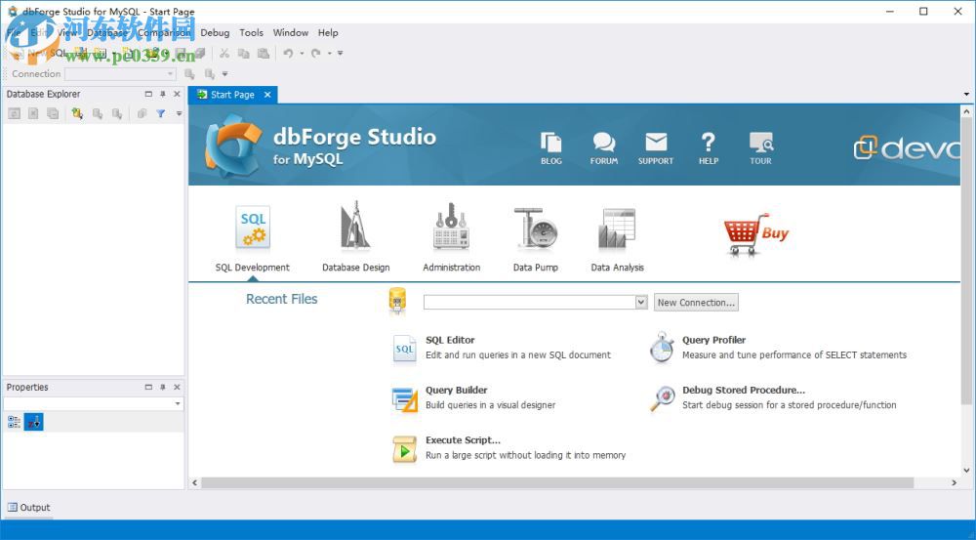The width and height of the screenshot is (976, 540).
Task: Toggle Categorized view in Properties panel
Action: point(14,422)
